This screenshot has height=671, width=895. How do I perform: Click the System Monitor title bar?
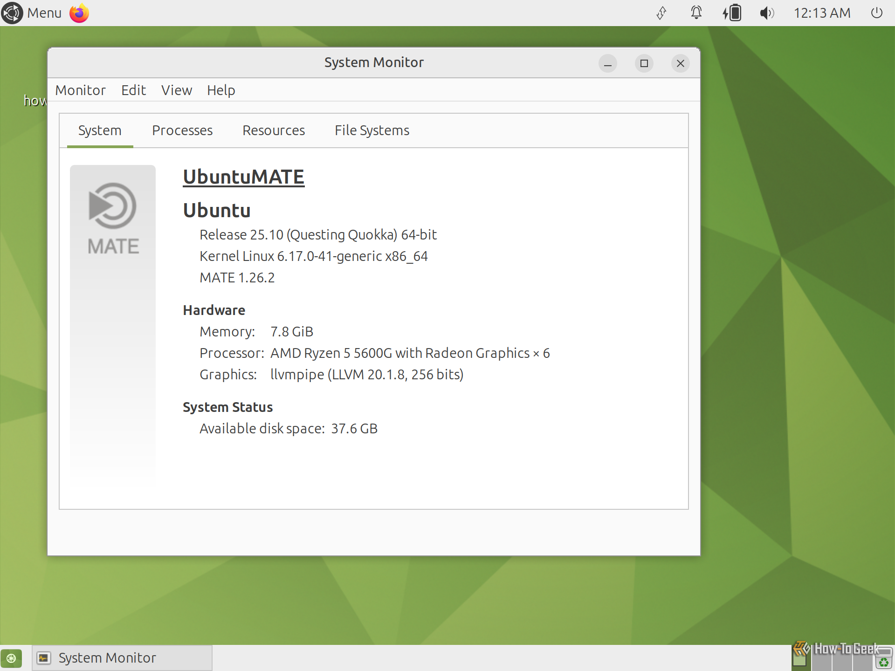click(374, 62)
